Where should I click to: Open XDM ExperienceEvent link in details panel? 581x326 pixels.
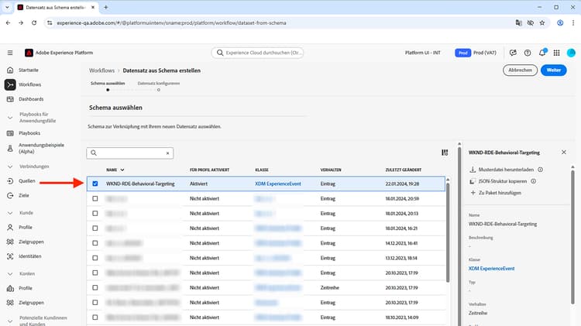pos(491,269)
